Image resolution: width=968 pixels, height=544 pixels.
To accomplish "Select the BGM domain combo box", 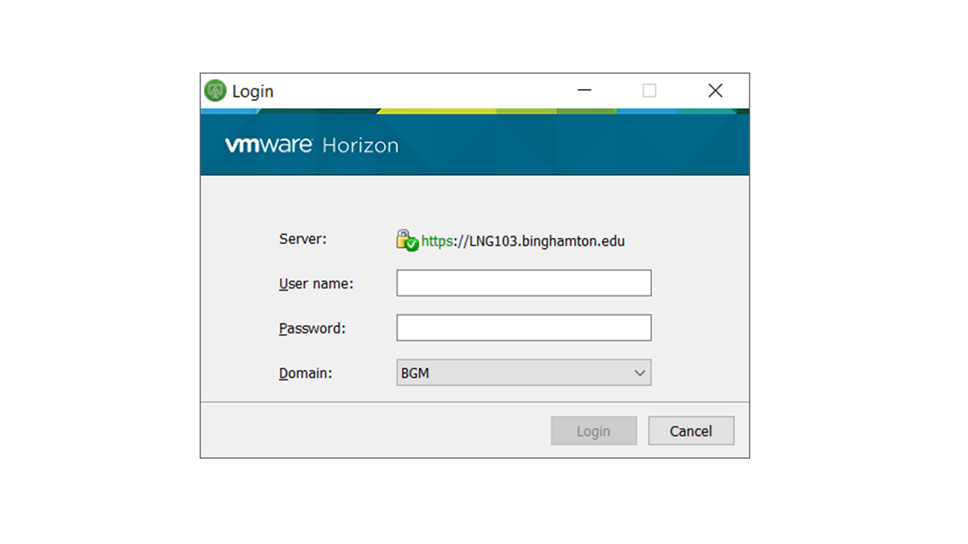I will [x=514, y=372].
